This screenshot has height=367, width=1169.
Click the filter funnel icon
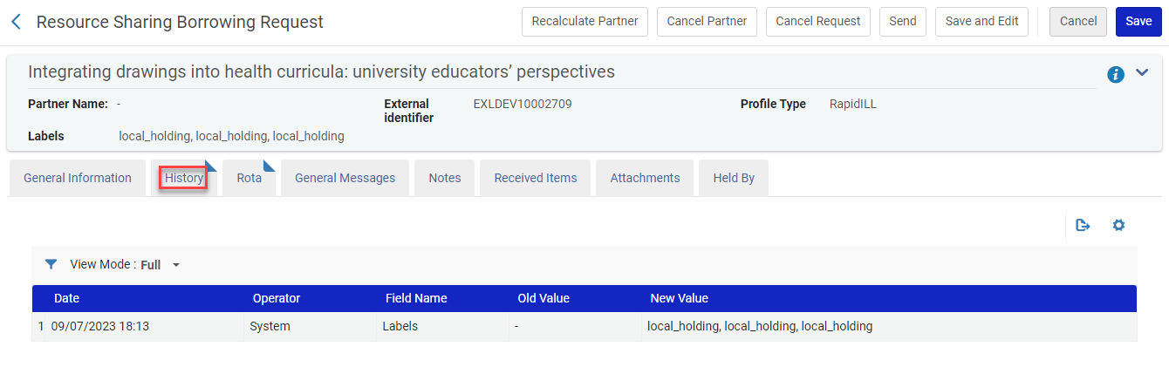coord(51,264)
